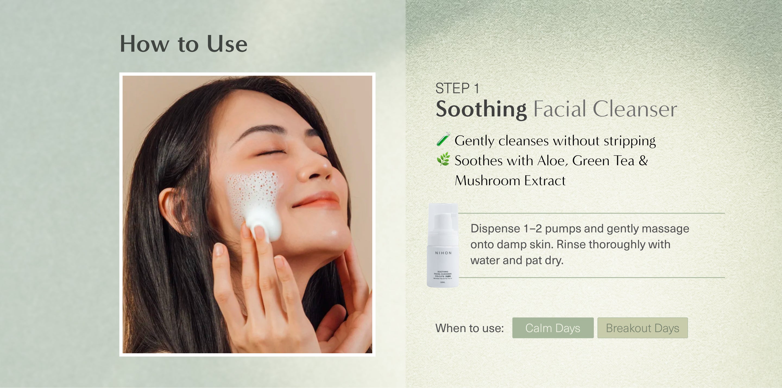This screenshot has width=782, height=388.
Task: Click the woman applying foam photo
Action: pyautogui.click(x=247, y=214)
